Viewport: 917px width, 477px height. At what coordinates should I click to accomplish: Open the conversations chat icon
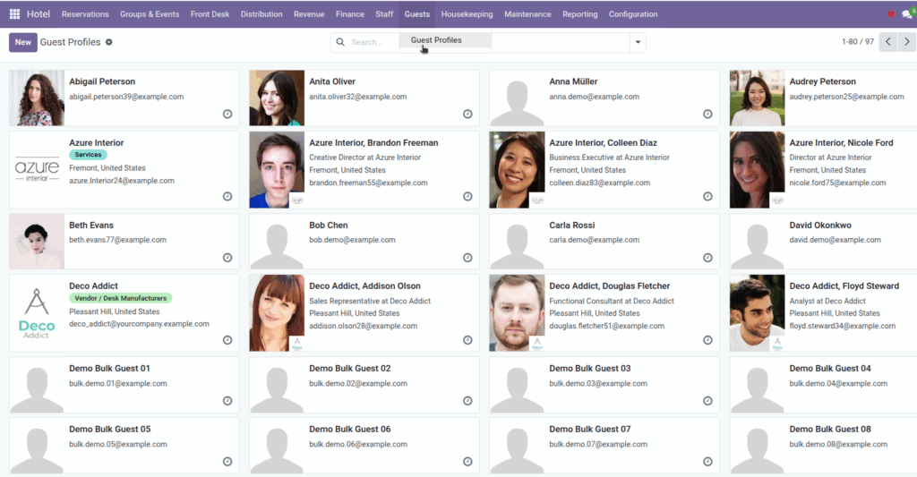(907, 14)
